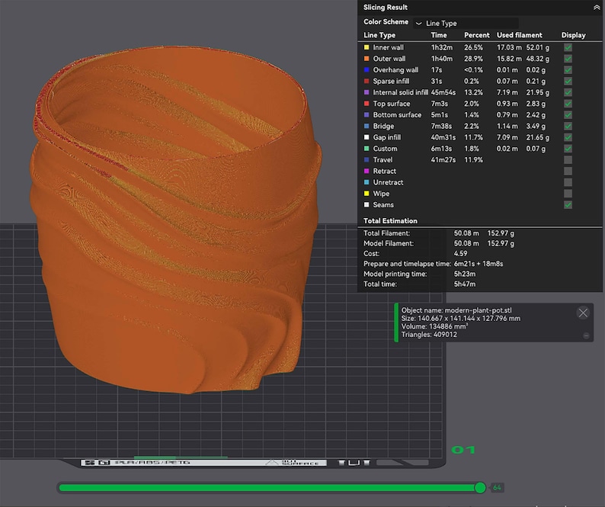Image resolution: width=605 pixels, height=507 pixels.
Task: Click the Percent column header
Action: click(x=476, y=35)
